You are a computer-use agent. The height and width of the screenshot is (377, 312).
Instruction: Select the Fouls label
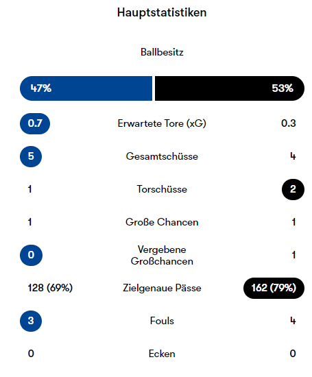162,321
